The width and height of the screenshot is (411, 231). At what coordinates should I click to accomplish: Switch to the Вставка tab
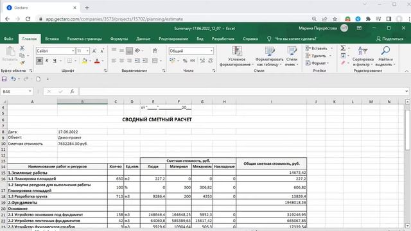52,38
